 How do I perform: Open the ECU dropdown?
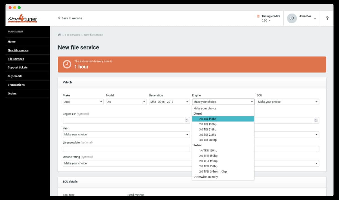tap(288, 102)
